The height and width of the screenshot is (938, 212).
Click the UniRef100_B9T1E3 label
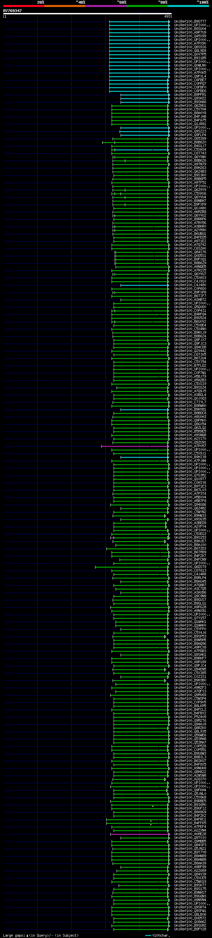coord(190,486)
